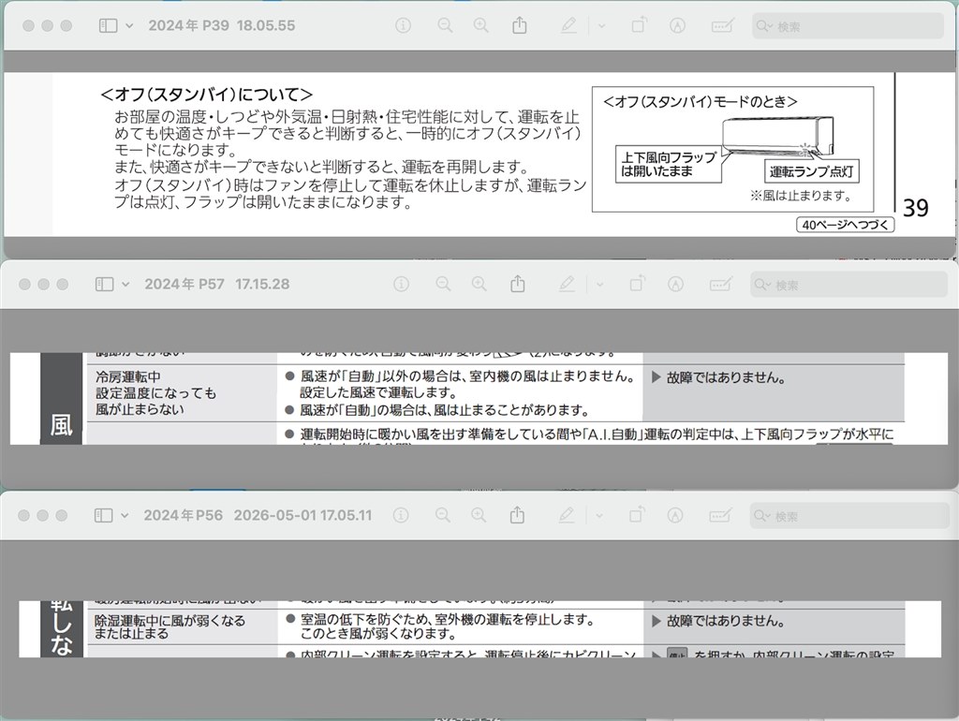Show markup toolbar in P56 window
959x721 pixels.
(674, 516)
